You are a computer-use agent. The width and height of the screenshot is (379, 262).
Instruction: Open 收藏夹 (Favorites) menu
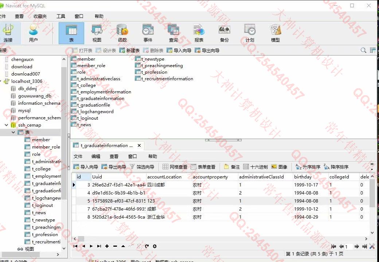tap(40, 16)
